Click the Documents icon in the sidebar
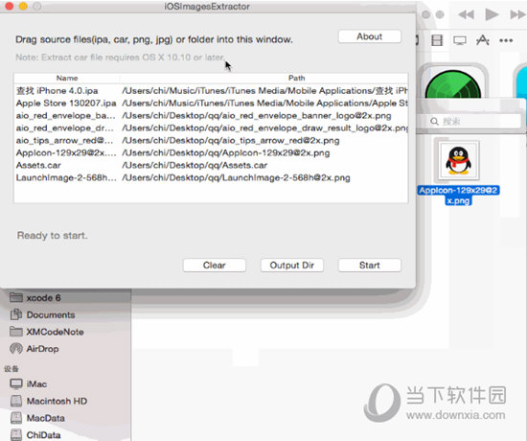Viewport: 527px width, 441px height. click(16, 314)
